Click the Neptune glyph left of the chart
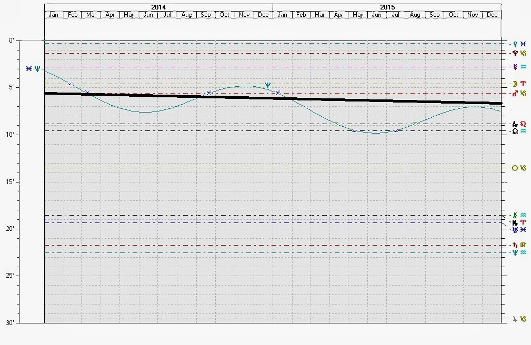The width and height of the screenshot is (531, 345). pyautogui.click(x=37, y=69)
